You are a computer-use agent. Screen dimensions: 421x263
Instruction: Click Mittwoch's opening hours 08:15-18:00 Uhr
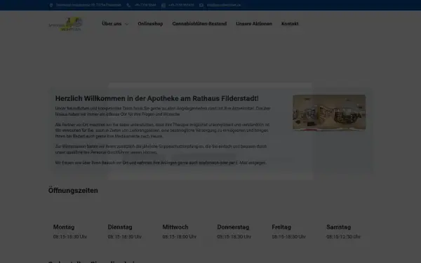(x=180, y=237)
